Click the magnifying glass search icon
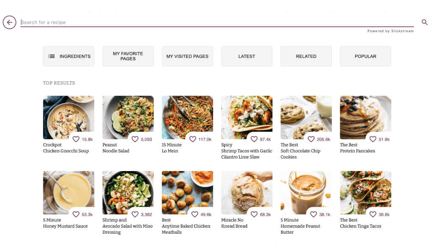 click(x=424, y=22)
